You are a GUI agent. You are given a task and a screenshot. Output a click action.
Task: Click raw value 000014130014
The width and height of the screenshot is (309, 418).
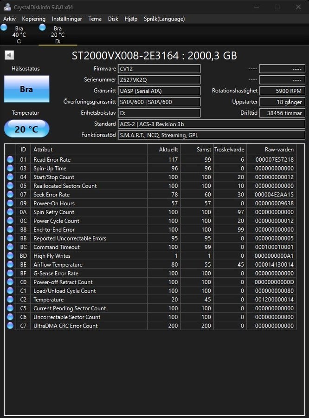[274, 264]
